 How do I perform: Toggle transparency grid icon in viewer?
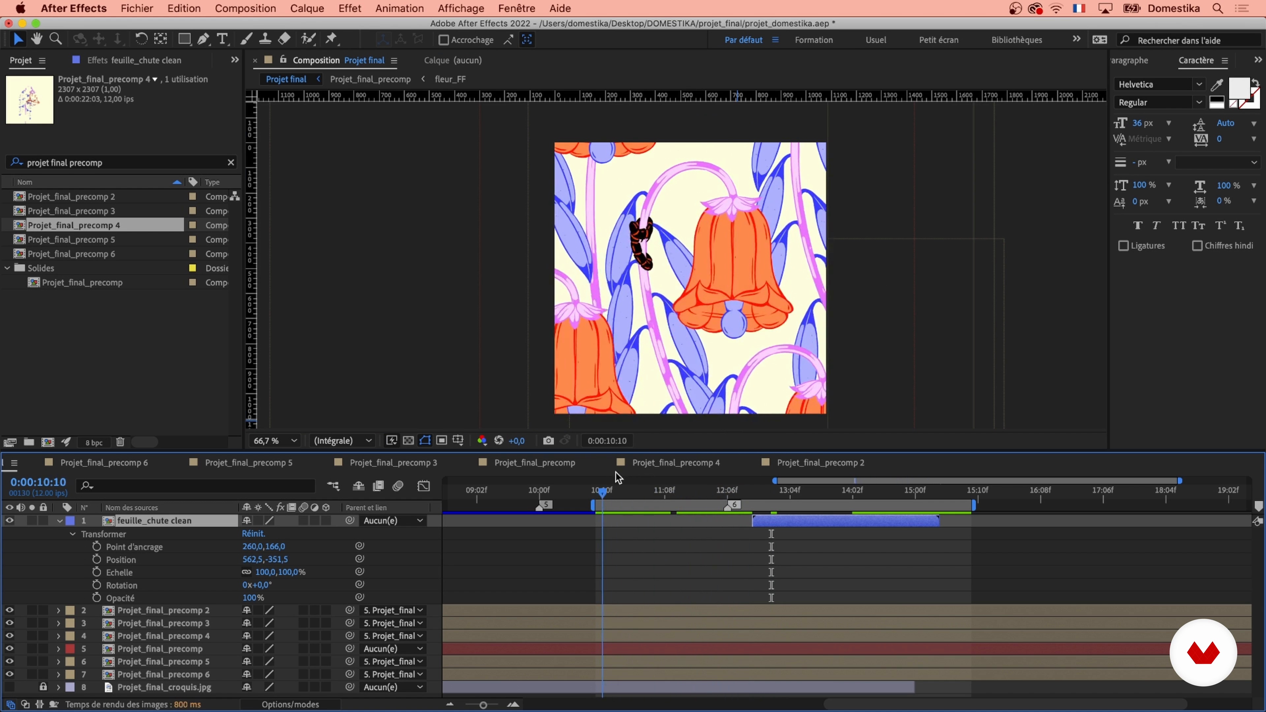tap(408, 441)
